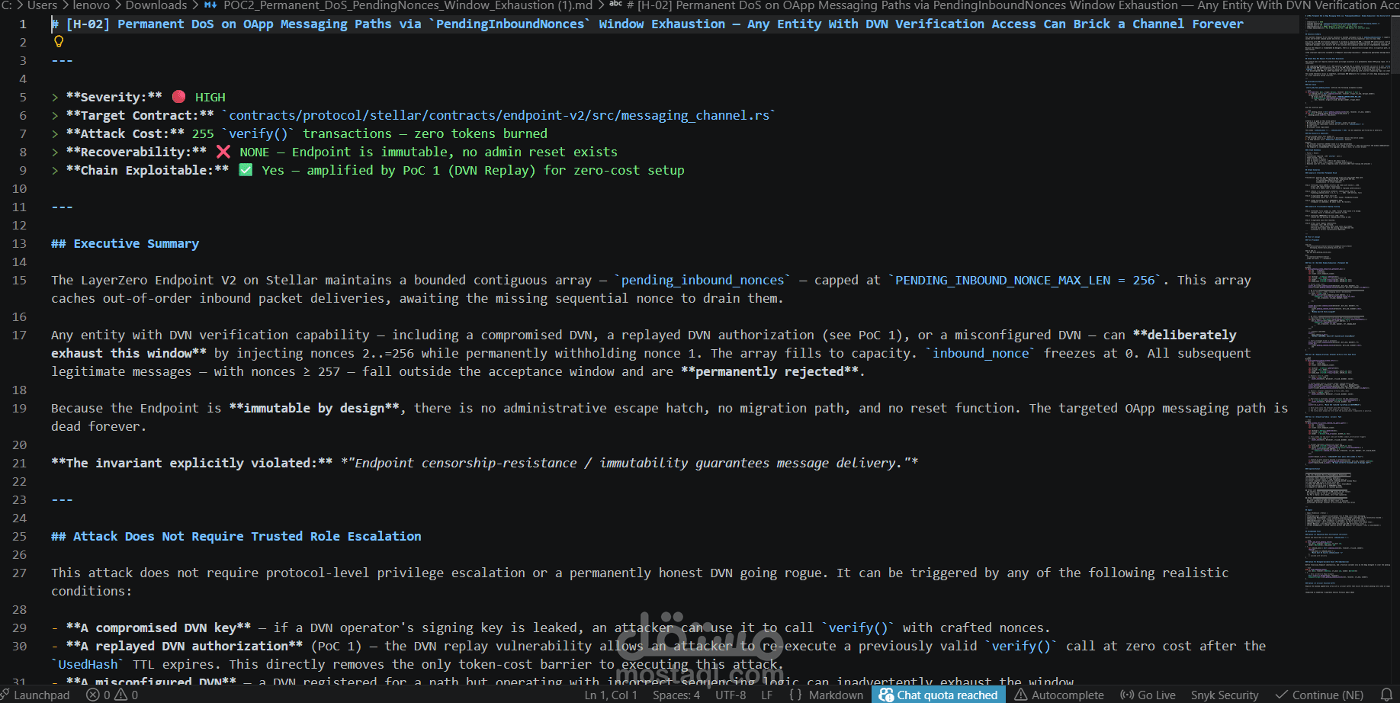This screenshot has height=703, width=1400.
Task: Click "PENDING_INBOUND_NONCE_MAX_LEN = 256" code text
Action: [1025, 280]
